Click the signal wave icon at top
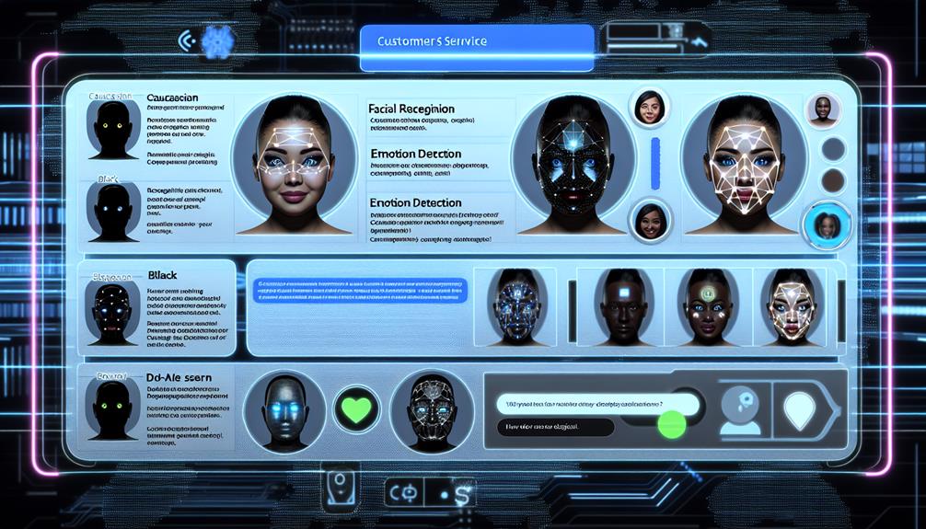 click(187, 40)
